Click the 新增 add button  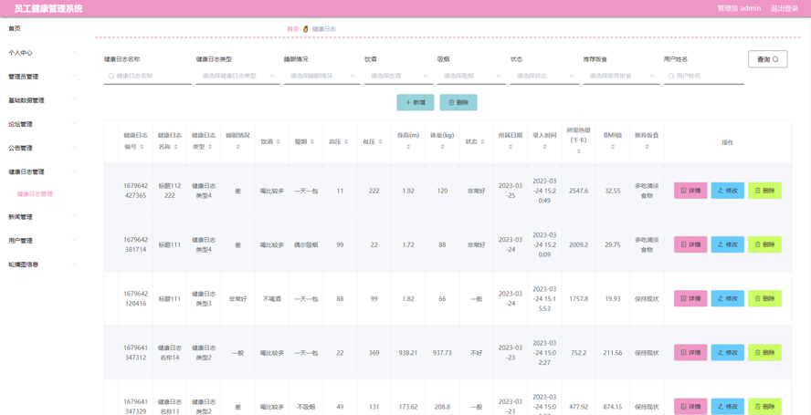(x=416, y=102)
